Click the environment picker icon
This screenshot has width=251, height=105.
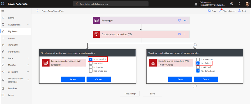point(196,4)
